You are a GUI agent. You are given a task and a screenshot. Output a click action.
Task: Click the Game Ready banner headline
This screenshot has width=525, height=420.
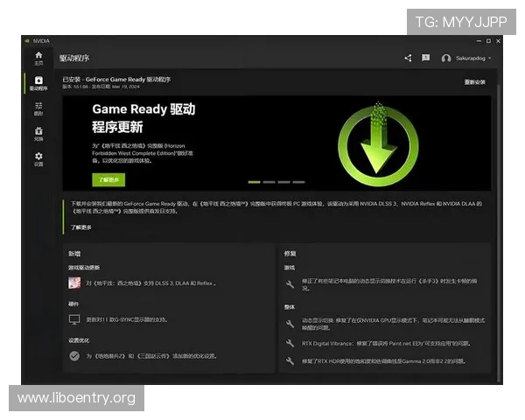tap(143, 118)
